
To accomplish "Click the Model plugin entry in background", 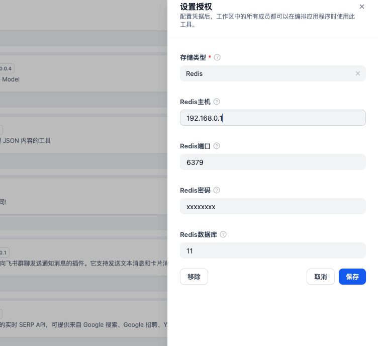I will click(11, 79).
